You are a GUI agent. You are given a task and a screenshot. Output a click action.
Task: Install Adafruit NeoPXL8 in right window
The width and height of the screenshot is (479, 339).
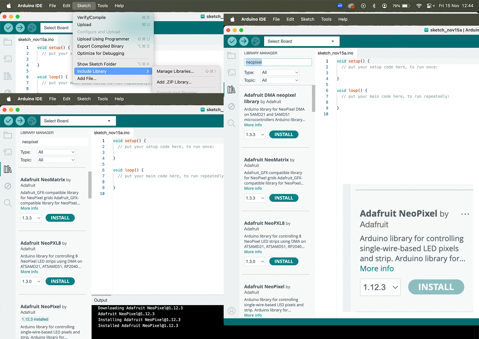[284, 262]
